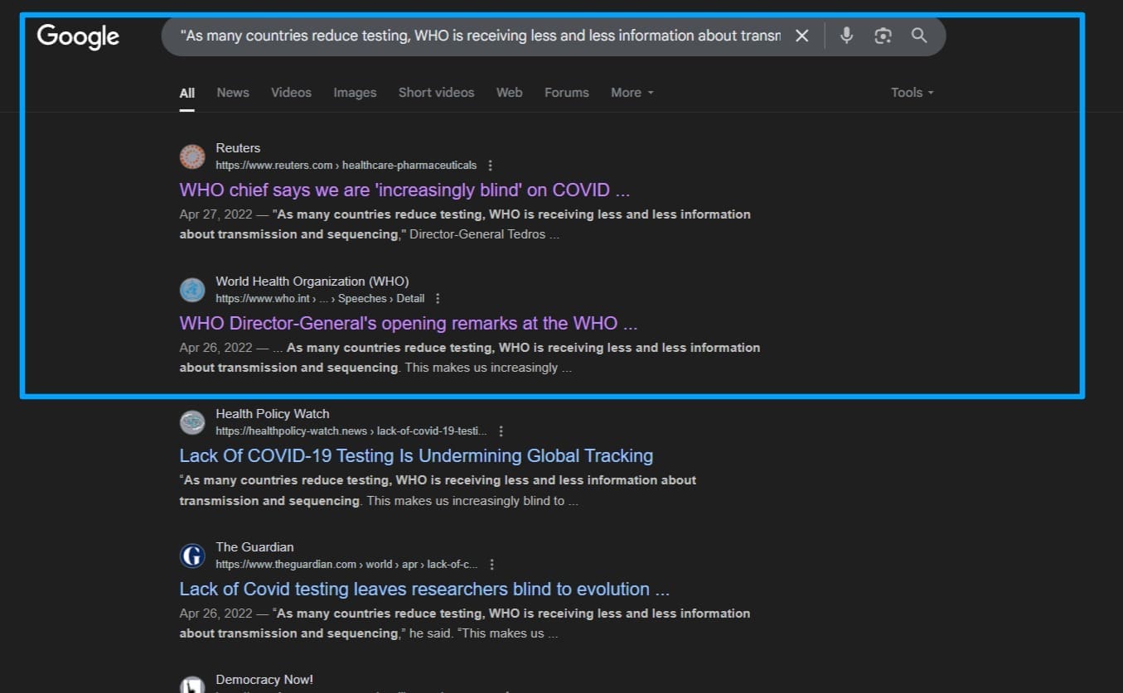Click the Health Policy Watch site name
This screenshot has width=1123, height=693.
273,414
